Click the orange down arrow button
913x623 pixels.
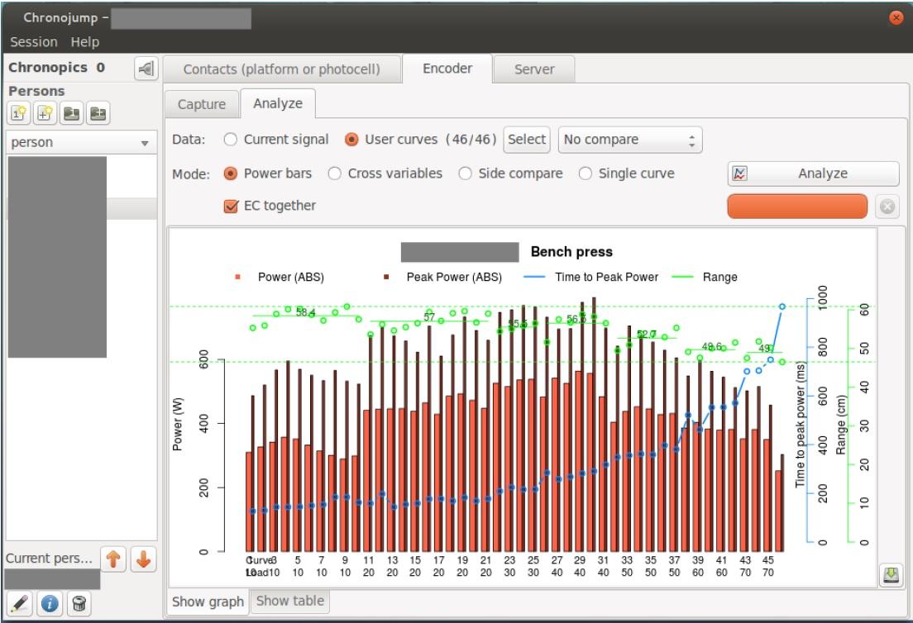click(141, 559)
